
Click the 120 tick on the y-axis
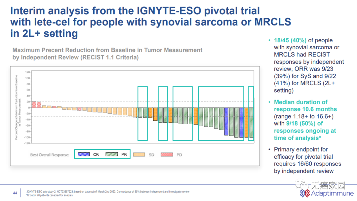[x=27, y=72]
